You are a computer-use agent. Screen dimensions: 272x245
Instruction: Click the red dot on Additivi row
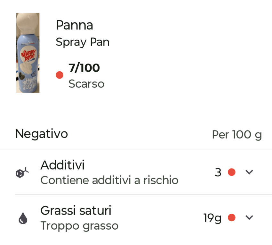click(x=232, y=172)
